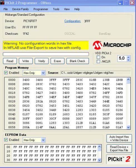Click the Write button
This screenshot has width=136, height=168.
(x=26, y=61)
